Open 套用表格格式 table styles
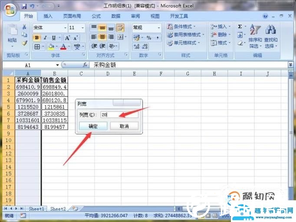The height and width of the screenshot is (222, 296). [186, 35]
